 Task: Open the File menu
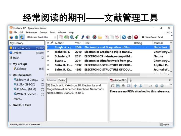pos(15,32)
